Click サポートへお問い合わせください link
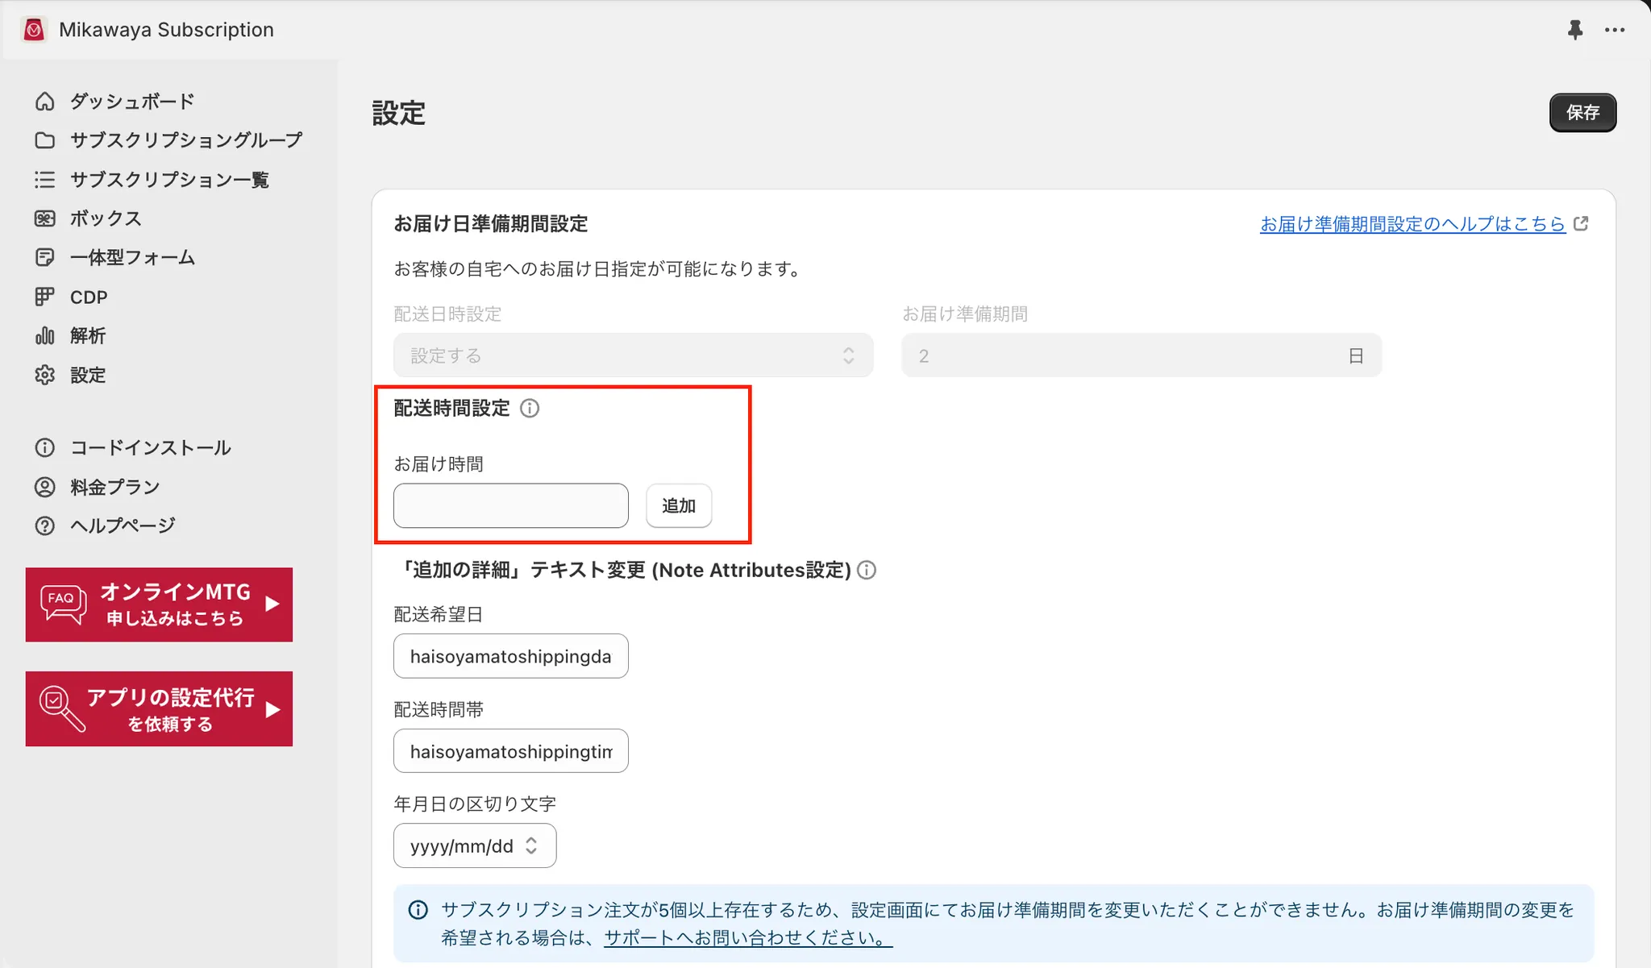 coord(747,938)
